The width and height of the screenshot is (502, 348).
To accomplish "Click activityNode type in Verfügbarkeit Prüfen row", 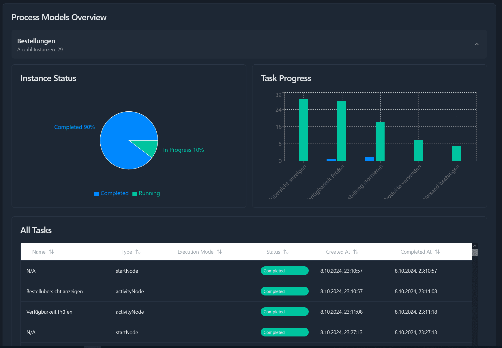I will pyautogui.click(x=130, y=312).
